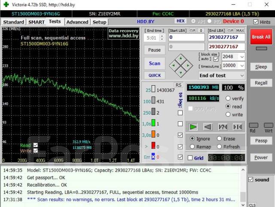Enable the Grid checkbox
This screenshot has width=275, height=207.
[x=190, y=158]
